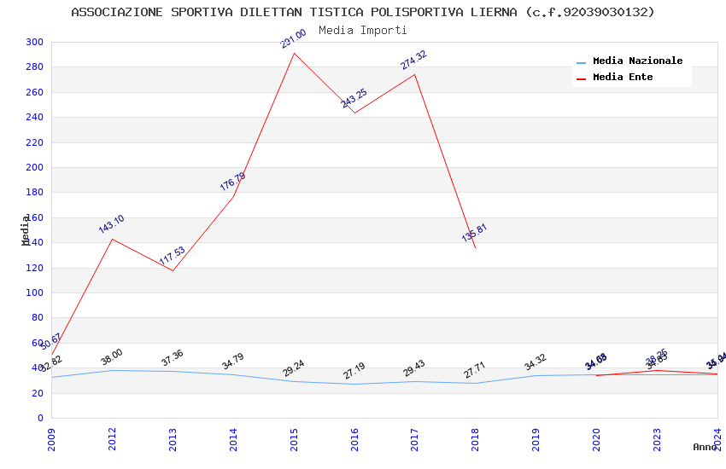
Task: Click year 2017 on the x-axis
Action: pyautogui.click(x=414, y=440)
